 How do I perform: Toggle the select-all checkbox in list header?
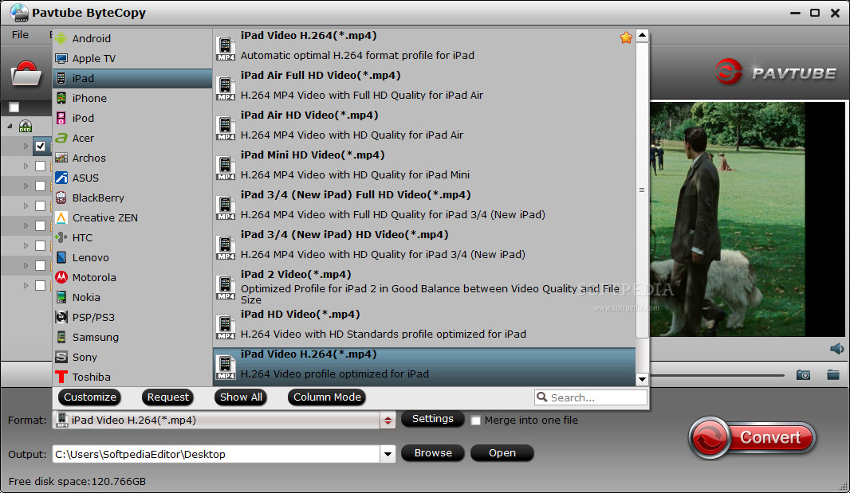[14, 108]
